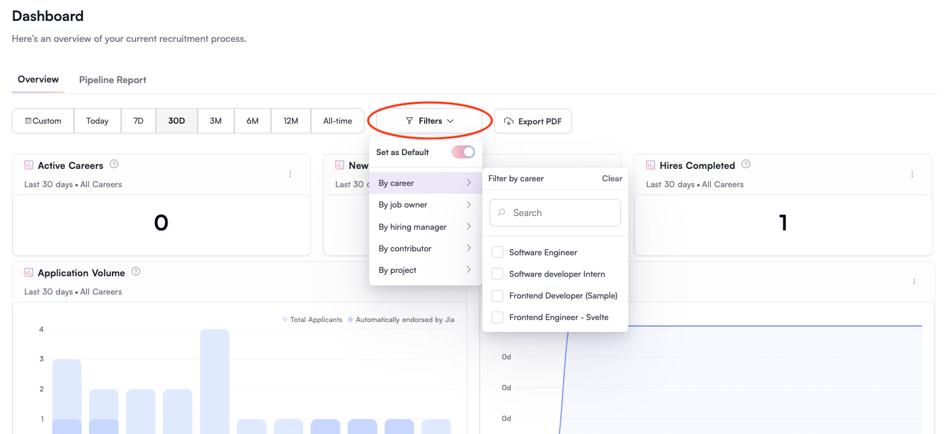The image size is (949, 434).
Task: Expand the By job owner submenu
Action: pyautogui.click(x=425, y=205)
